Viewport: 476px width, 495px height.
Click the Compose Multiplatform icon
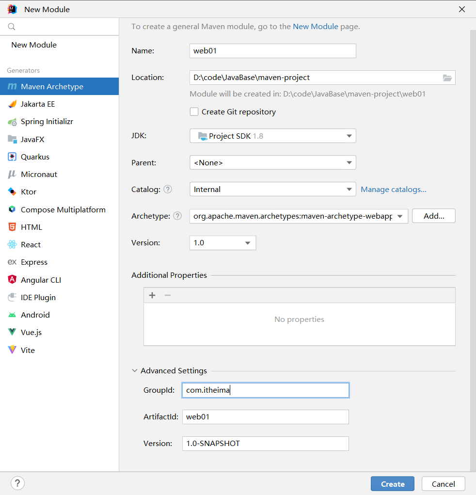click(12, 209)
